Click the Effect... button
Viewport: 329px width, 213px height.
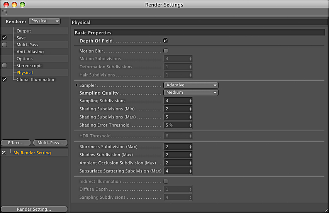(16, 143)
